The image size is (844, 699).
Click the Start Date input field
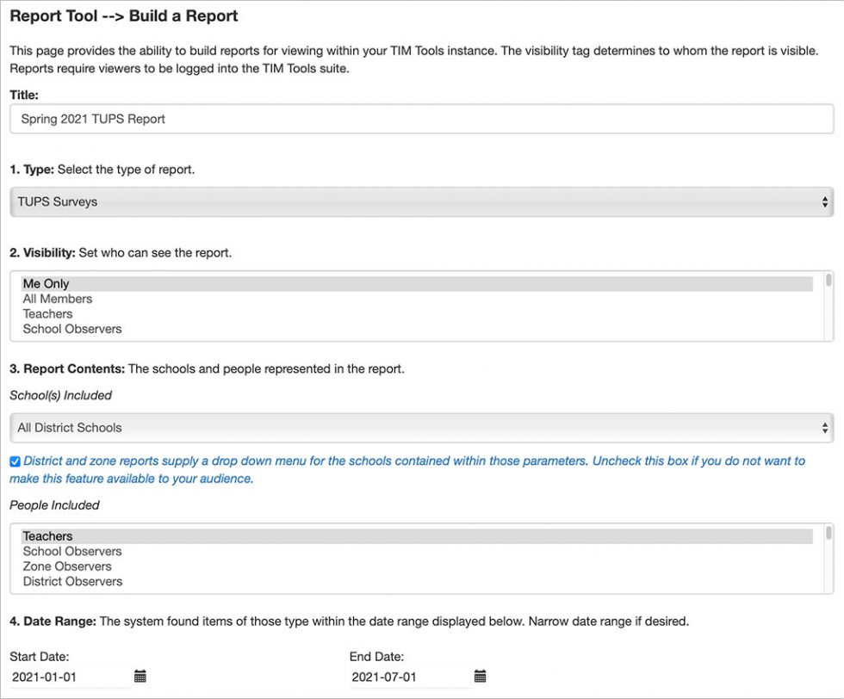pyautogui.click(x=60, y=677)
